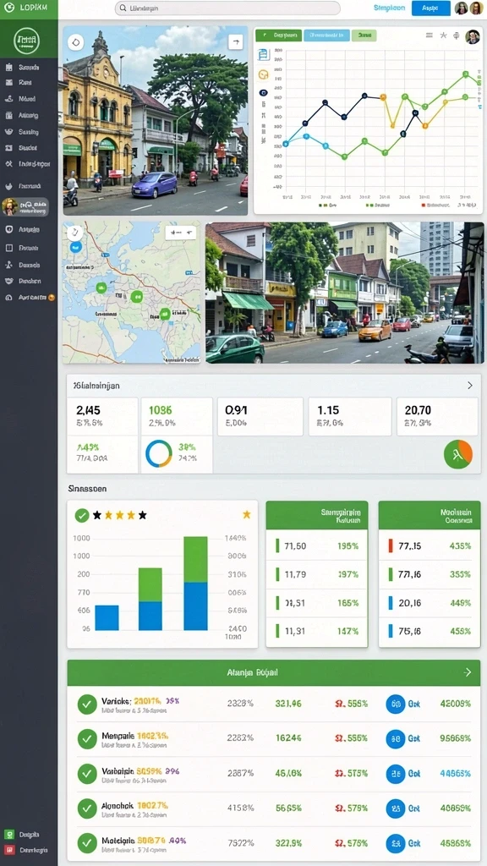
Task: Toggle the green checkmark in the Variokc row
Action: pos(87,704)
